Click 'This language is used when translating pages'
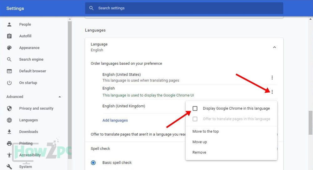 [x=141, y=80]
